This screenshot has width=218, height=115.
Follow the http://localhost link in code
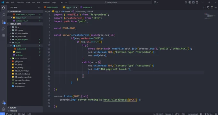point(120,100)
